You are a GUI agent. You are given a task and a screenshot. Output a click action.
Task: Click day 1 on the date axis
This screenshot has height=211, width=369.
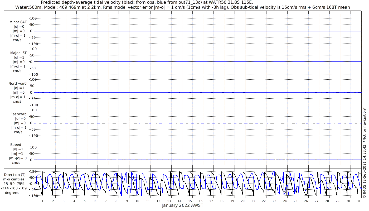click(43, 201)
